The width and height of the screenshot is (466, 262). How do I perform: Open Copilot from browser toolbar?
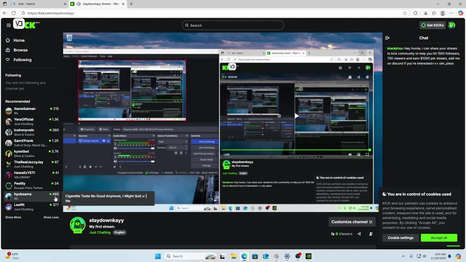461,13
